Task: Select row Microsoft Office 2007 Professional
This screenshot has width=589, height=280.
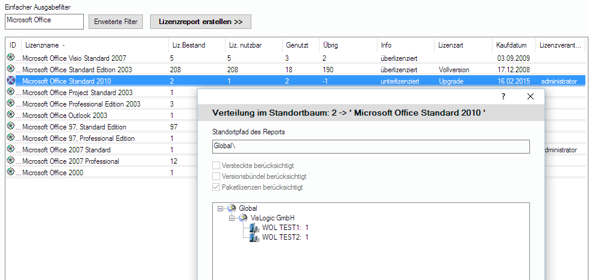Action: coord(101,161)
